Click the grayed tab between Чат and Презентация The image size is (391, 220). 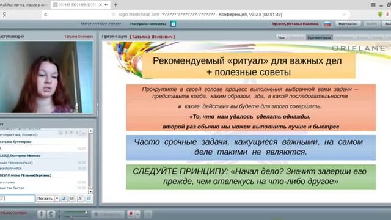296,37
